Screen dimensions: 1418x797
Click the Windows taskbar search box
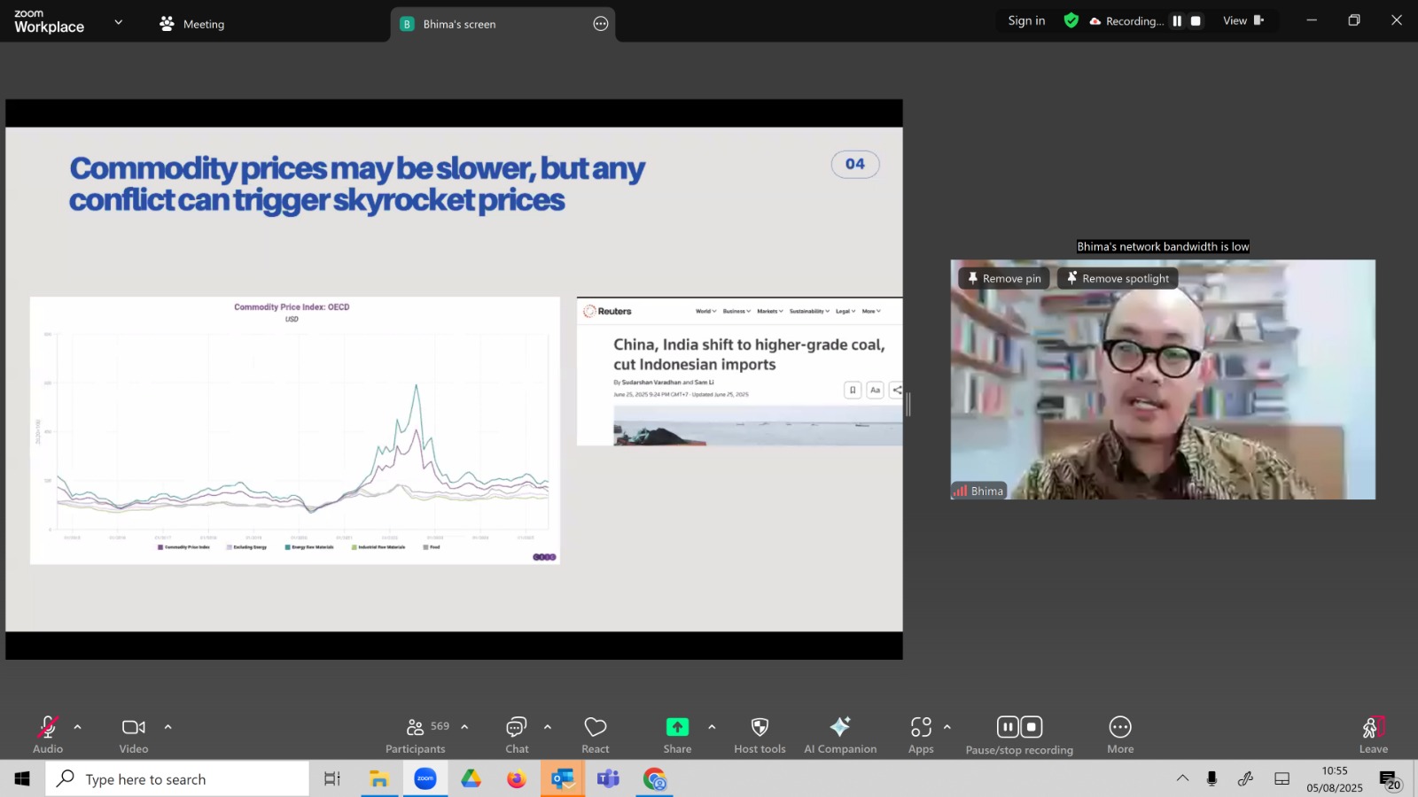[x=177, y=779]
